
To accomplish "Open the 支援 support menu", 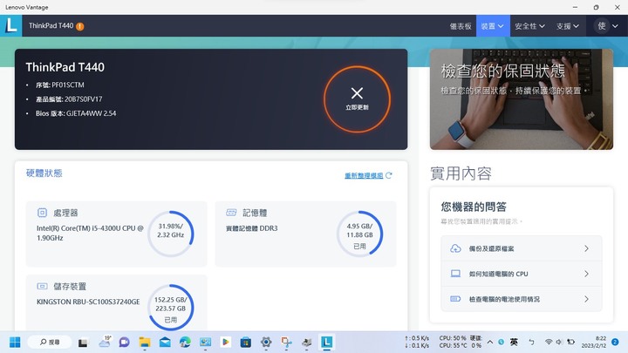I will (567, 26).
